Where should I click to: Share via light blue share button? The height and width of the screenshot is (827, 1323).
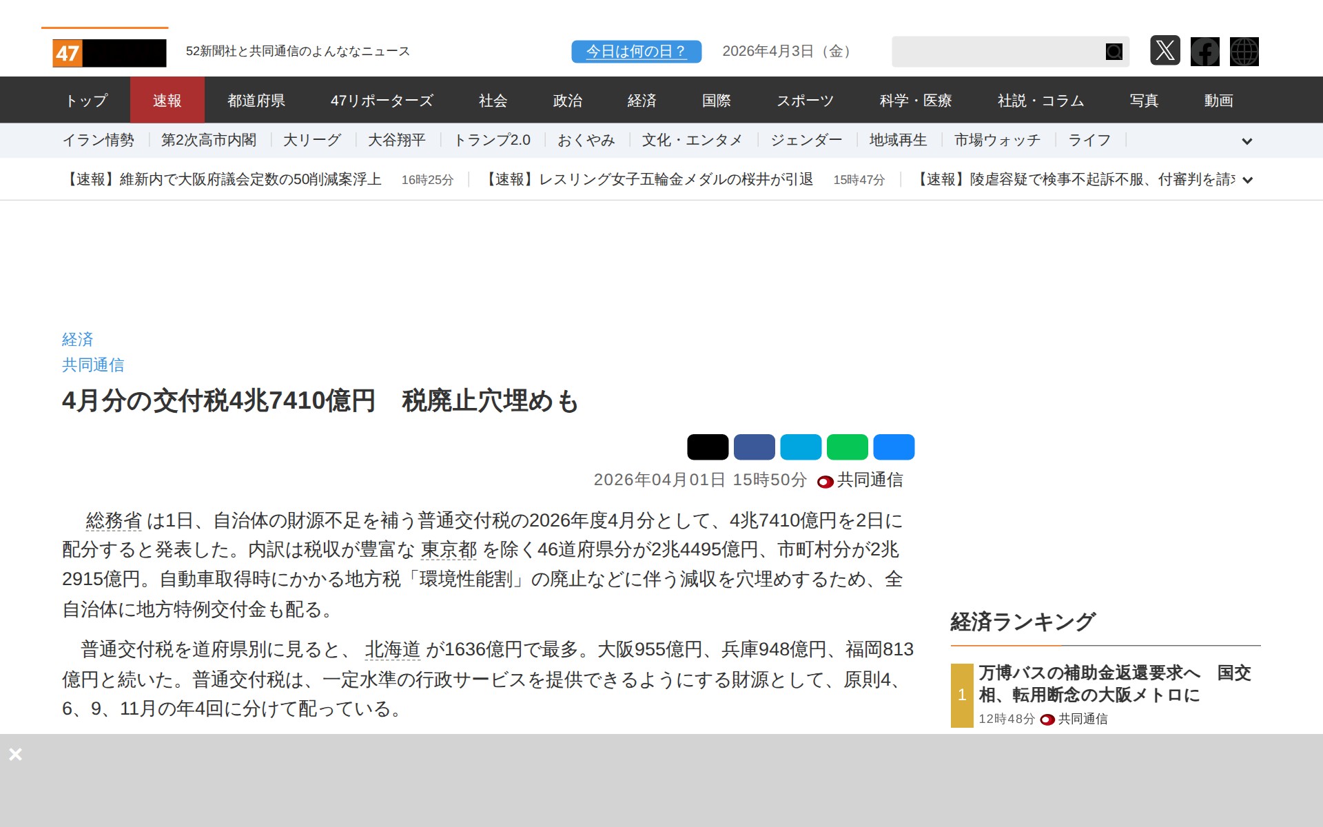(x=800, y=447)
